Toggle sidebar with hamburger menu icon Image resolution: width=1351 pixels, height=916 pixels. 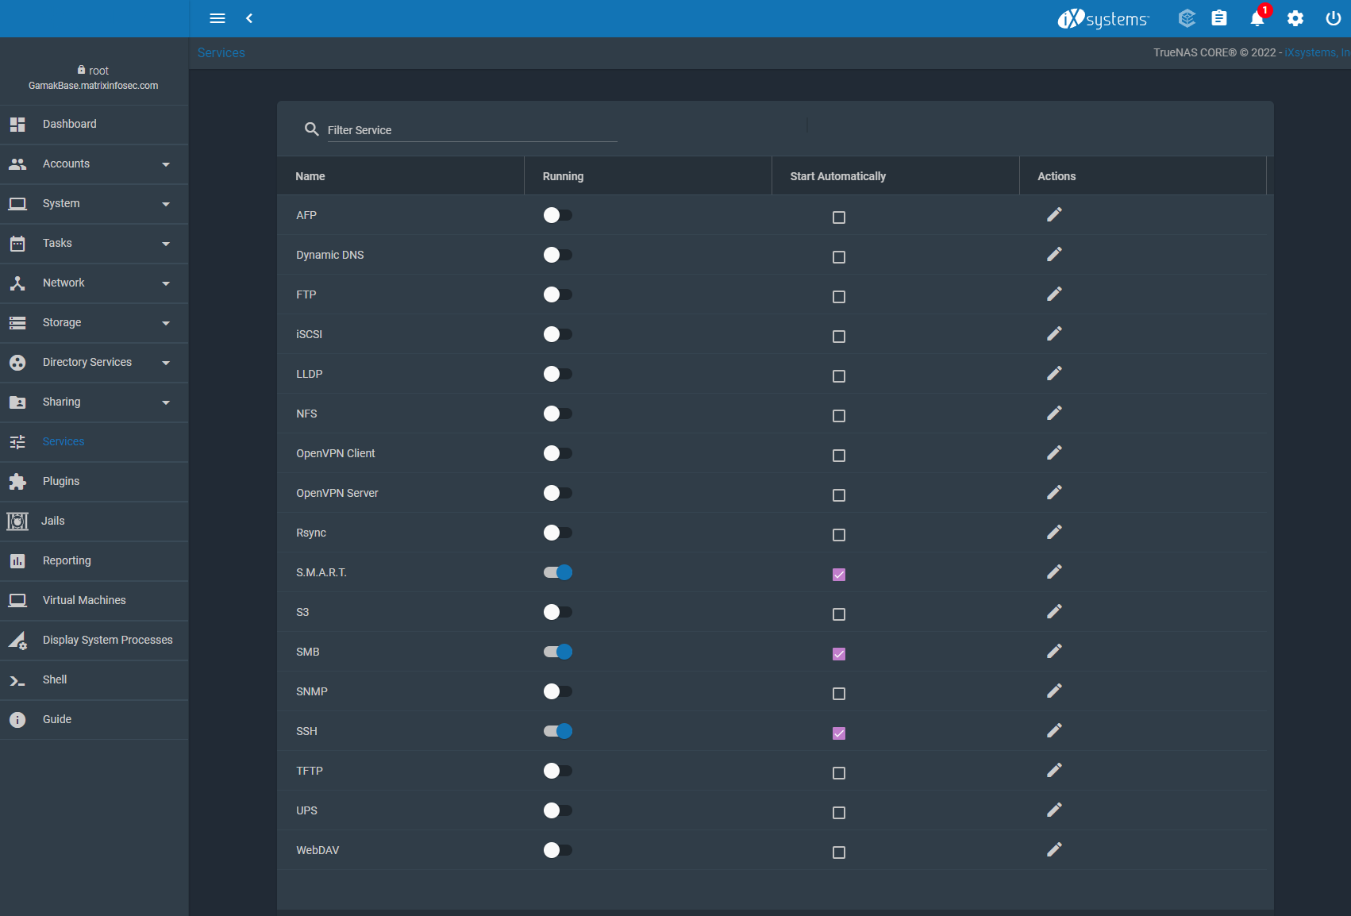pos(217,18)
